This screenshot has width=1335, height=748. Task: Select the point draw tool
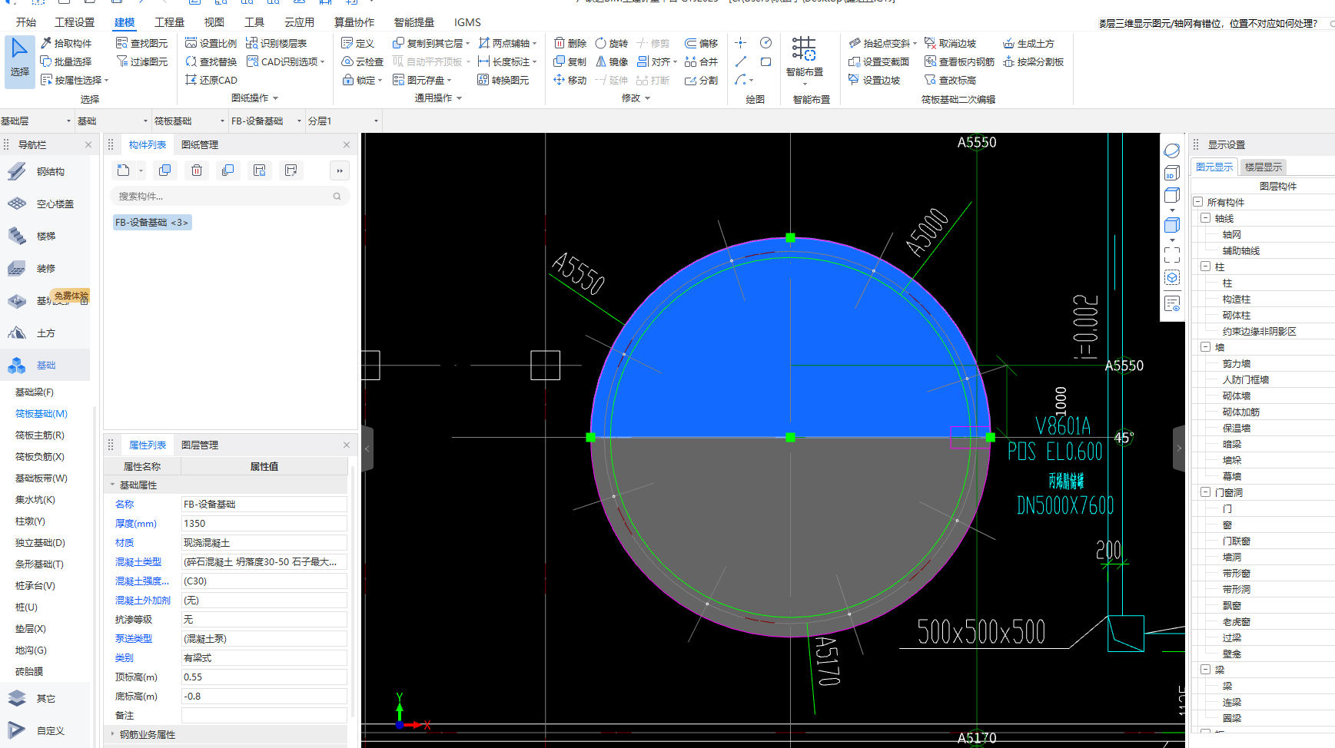coord(741,43)
